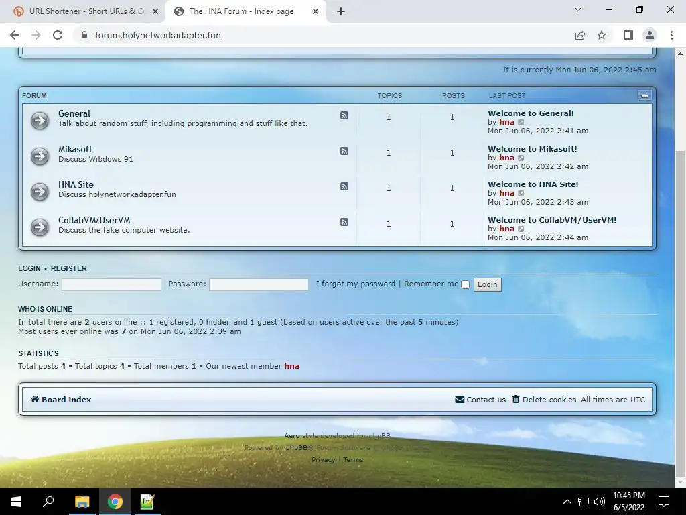Open the General forum link
The height and width of the screenshot is (515, 686).
74,113
